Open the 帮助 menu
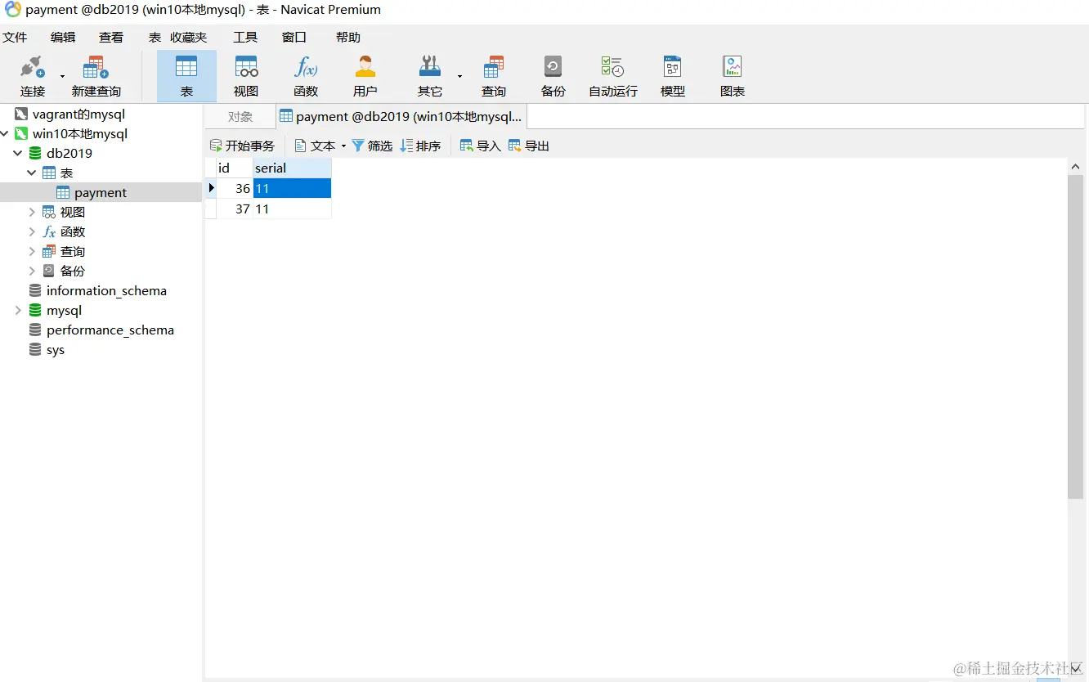 click(x=348, y=37)
